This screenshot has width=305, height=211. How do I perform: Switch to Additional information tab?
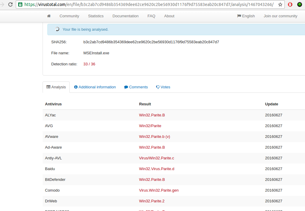(95, 87)
